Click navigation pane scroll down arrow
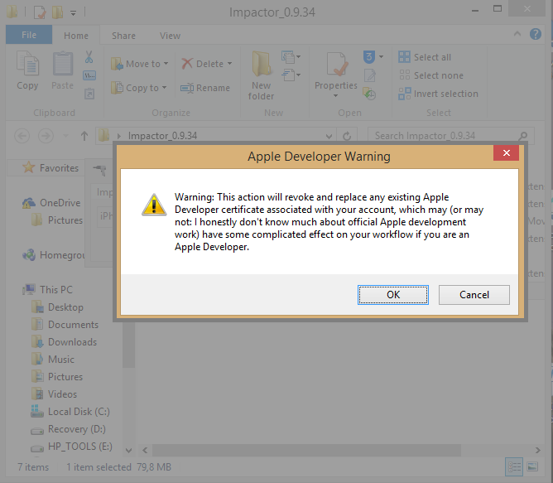The width and height of the screenshot is (553, 483). [128, 450]
